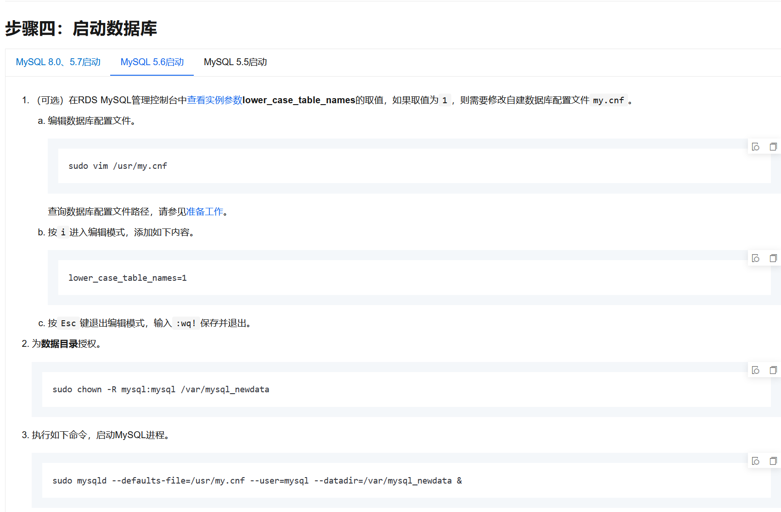Click the lower_case_table_names=1 code line
This screenshot has width=781, height=512.
pos(127,278)
